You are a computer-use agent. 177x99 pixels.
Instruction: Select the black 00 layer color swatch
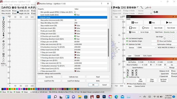[3, 89]
